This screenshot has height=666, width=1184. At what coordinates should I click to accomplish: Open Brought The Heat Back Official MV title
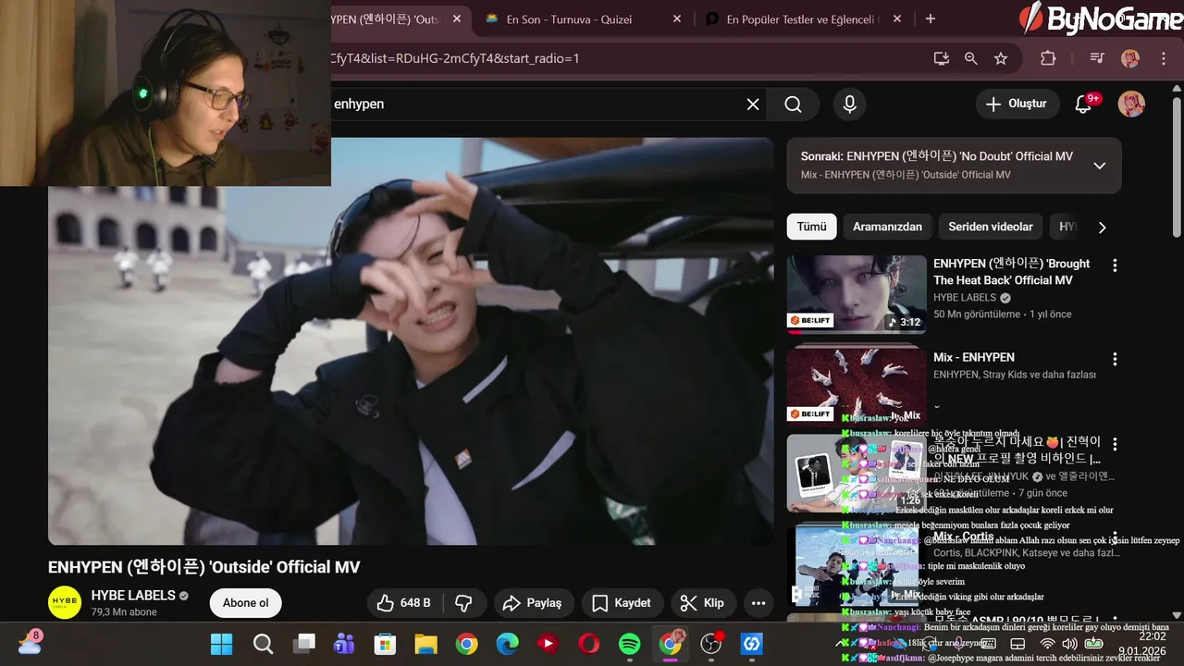[1011, 272]
